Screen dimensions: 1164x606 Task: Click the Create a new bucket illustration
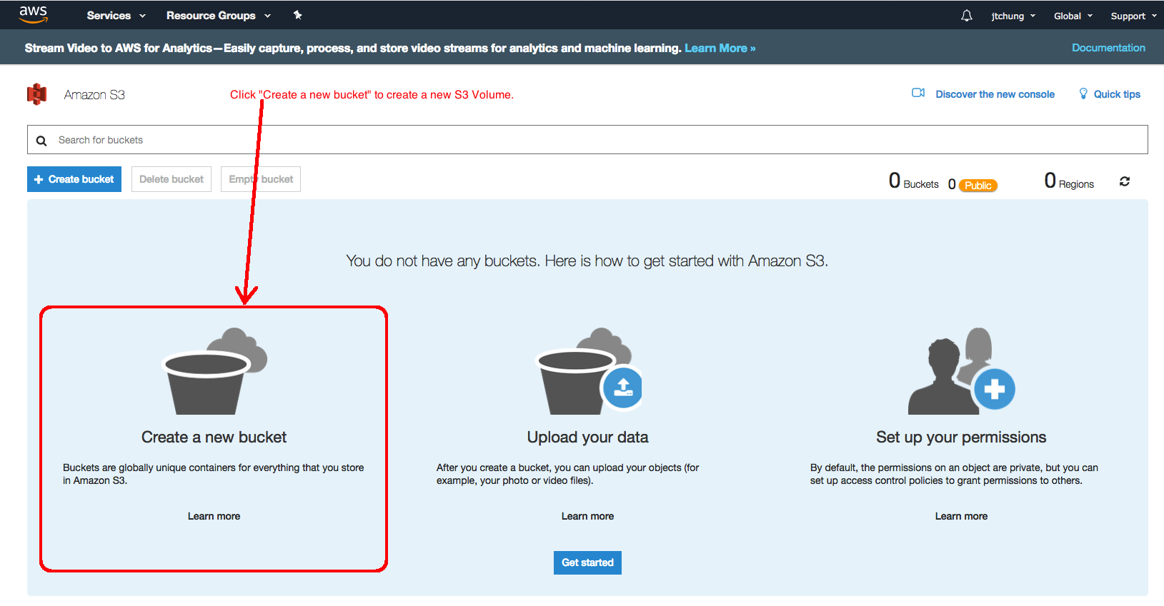tap(214, 371)
